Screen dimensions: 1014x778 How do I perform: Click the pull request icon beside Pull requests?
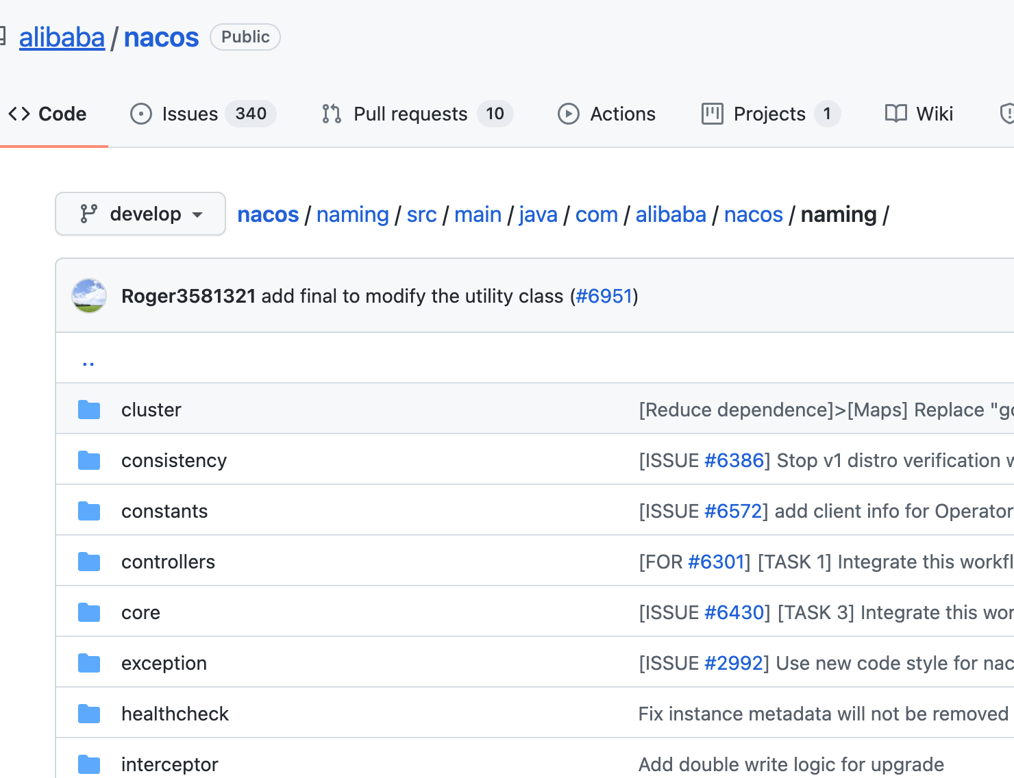[x=330, y=114]
